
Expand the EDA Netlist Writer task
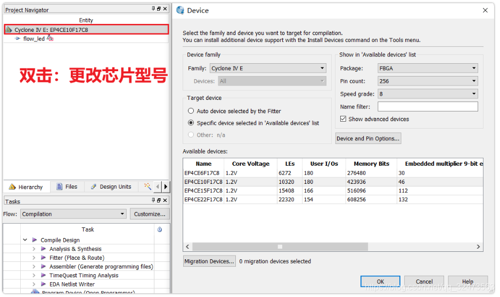point(34,284)
